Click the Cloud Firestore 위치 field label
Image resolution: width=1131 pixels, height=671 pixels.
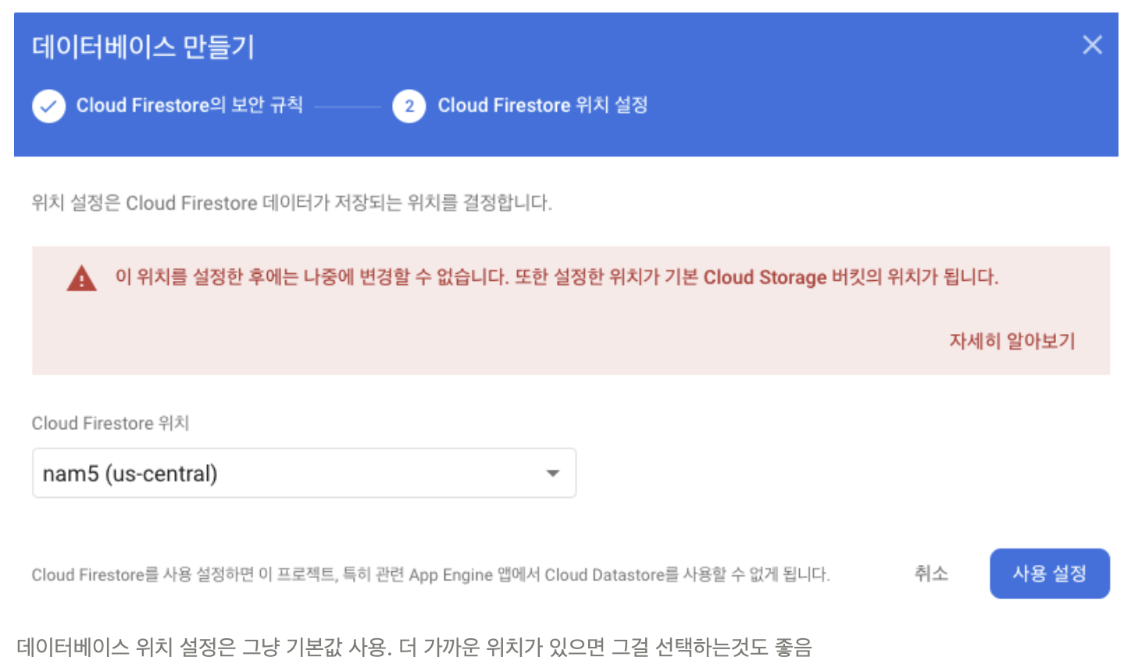[x=109, y=424]
